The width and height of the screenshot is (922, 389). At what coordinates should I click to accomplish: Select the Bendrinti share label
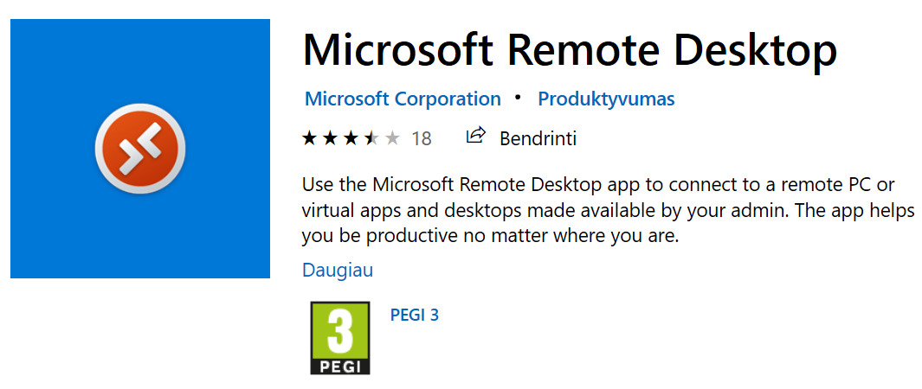[x=538, y=138]
